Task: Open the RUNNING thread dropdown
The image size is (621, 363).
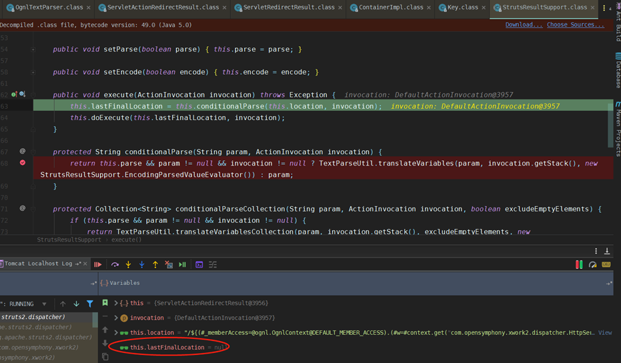Action: [44, 304]
